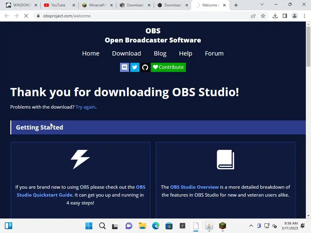Viewport: 311px width, 233px height.
Task: Open the Download menu link
Action: point(127,53)
